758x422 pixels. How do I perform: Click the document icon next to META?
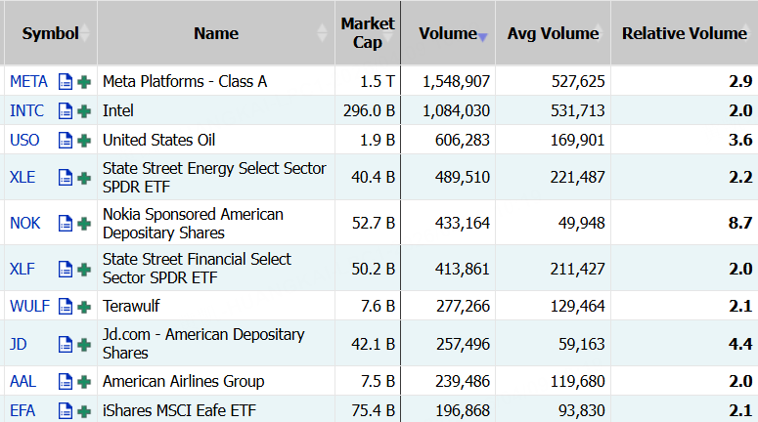(x=66, y=82)
